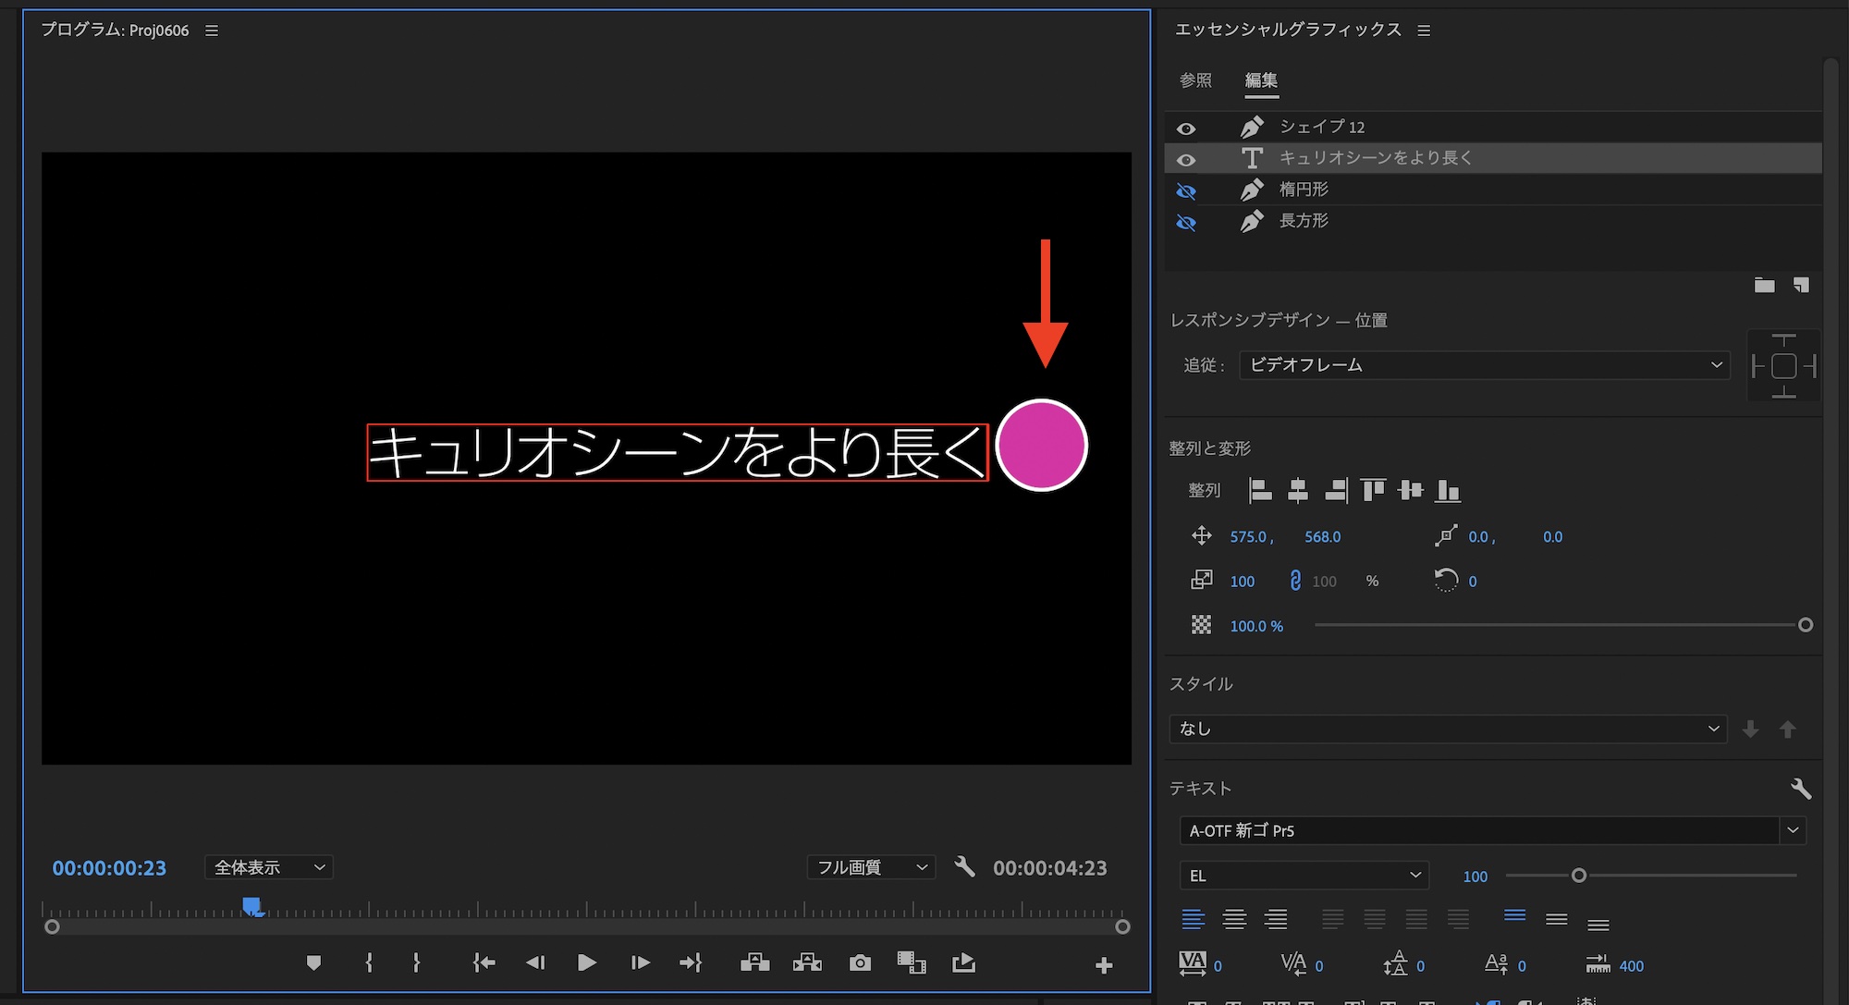
Task: Click align left edges icon
Action: [x=1260, y=490]
